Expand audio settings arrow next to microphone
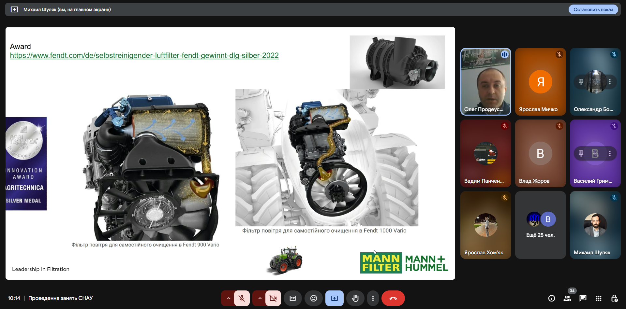 (228, 298)
